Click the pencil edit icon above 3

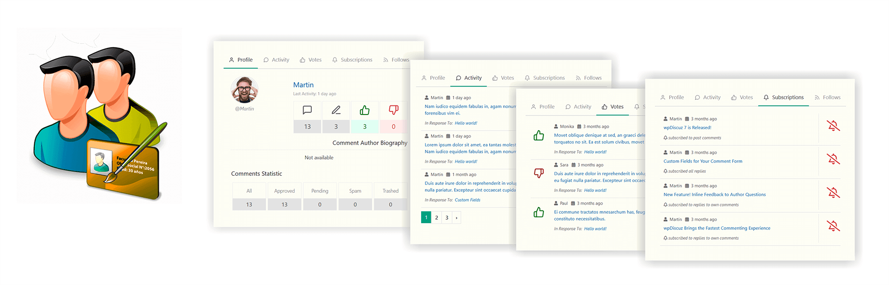pyautogui.click(x=336, y=110)
